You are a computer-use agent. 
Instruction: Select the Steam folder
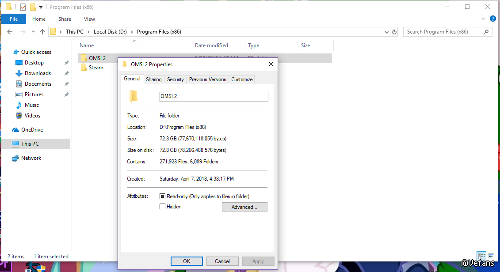pos(96,68)
